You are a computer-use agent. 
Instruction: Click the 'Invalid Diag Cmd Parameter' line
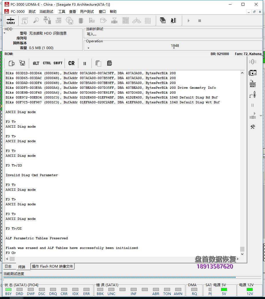[32, 175]
